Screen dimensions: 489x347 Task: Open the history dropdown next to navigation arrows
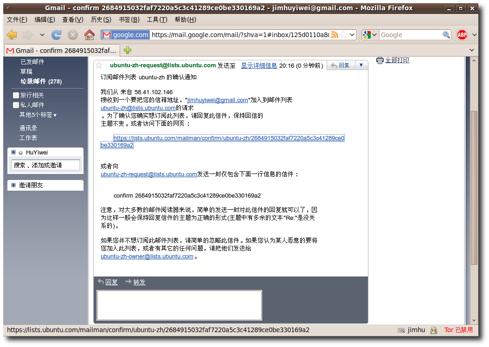(x=42, y=35)
